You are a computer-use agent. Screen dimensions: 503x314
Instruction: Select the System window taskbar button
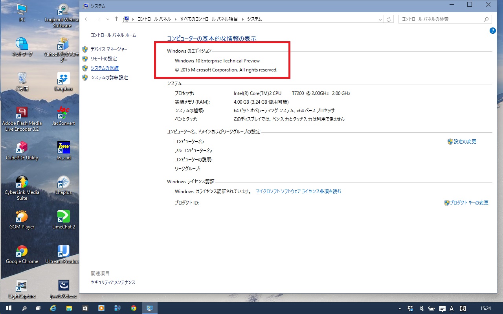point(149,308)
